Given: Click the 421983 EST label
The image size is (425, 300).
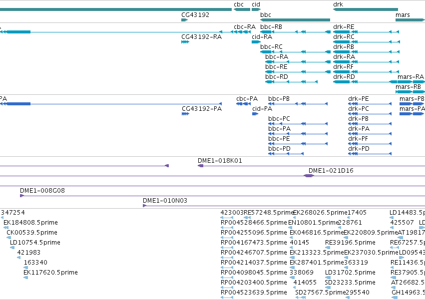Looking at the screenshot, I should point(29,253).
